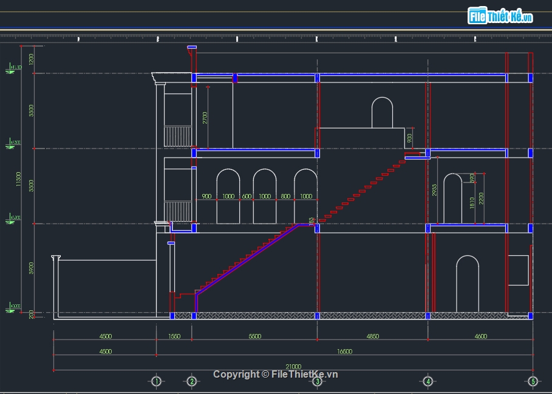Select the 11300 total height dimension
The image size is (552, 394).
19,180
